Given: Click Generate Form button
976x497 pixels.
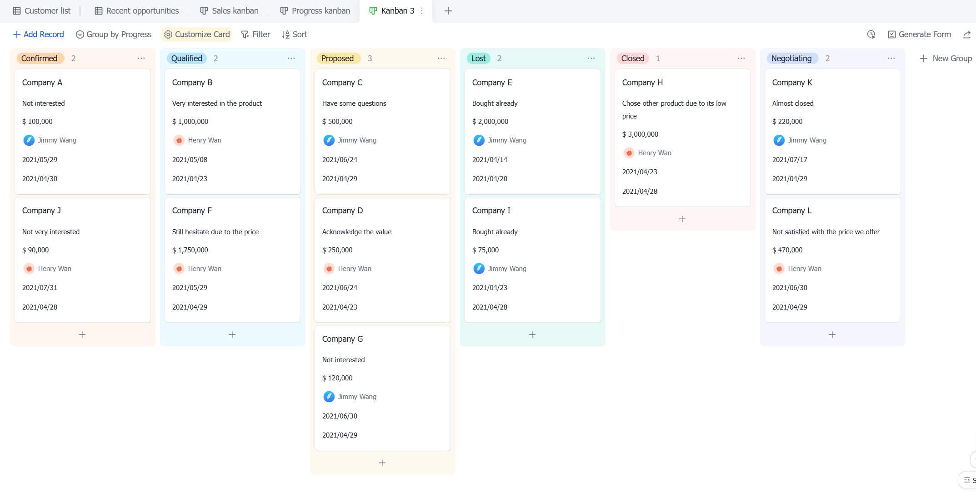Looking at the screenshot, I should coord(919,34).
